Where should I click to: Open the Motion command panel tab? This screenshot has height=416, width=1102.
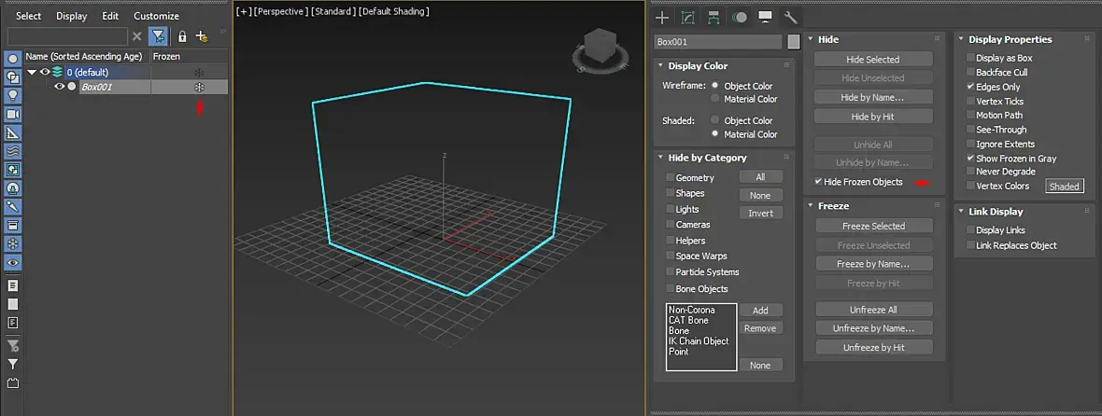[740, 18]
